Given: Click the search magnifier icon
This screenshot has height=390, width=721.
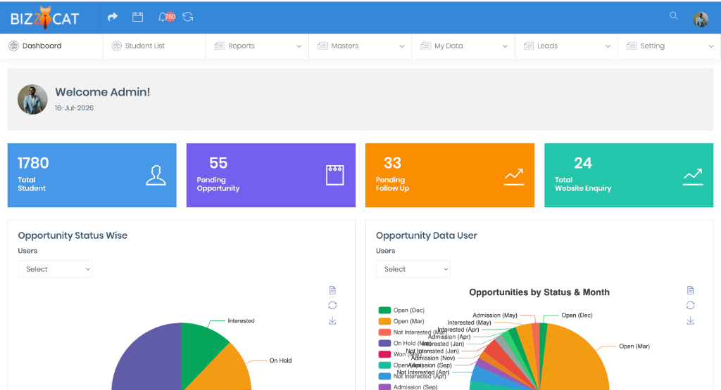Looking at the screenshot, I should 673,15.
